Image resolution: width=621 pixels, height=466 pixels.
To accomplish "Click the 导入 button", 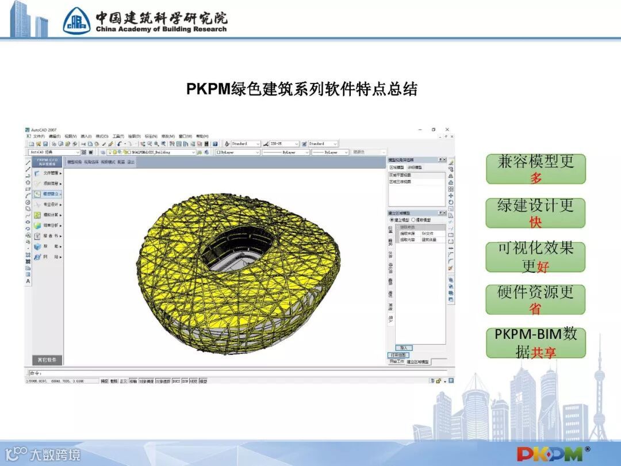I will pyautogui.click(x=404, y=348).
